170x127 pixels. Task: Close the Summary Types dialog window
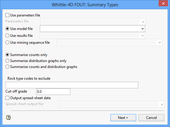163,4
